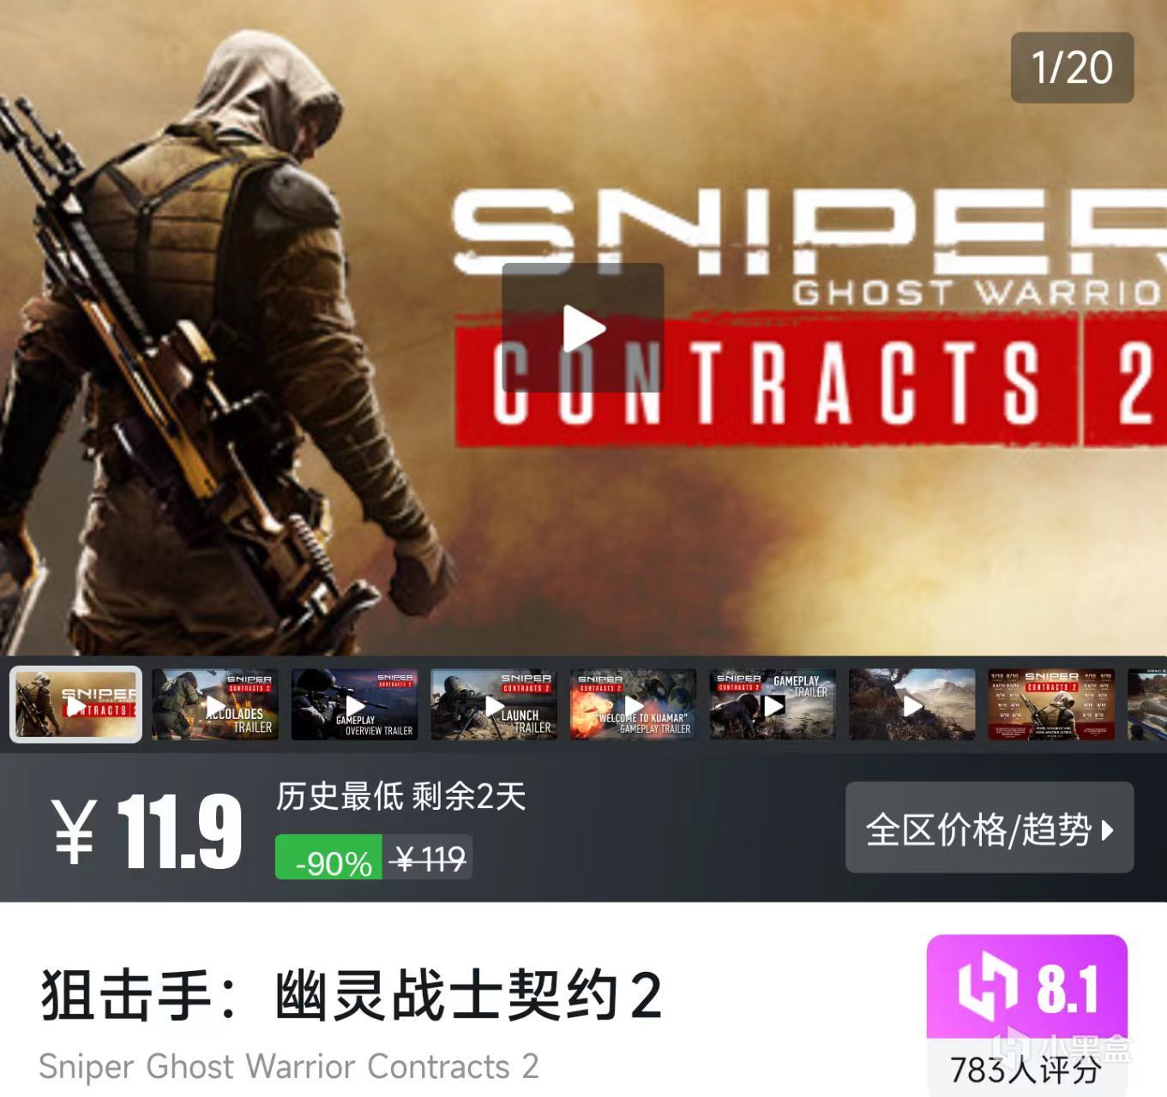Select the first highlighted cover thumbnail
Screen dimensions: 1167x1097
[75, 704]
